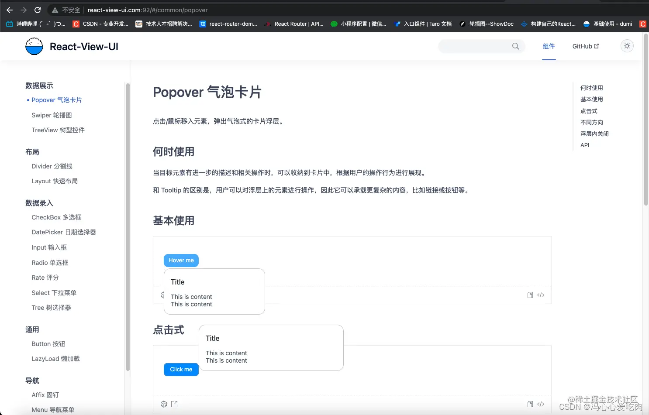This screenshot has height=415, width=649.
Task: Select CheckBox 多选框 in sidebar
Action: tap(56, 217)
